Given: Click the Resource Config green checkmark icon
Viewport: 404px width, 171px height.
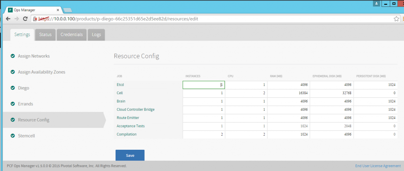Looking at the screenshot, I should tap(12, 120).
